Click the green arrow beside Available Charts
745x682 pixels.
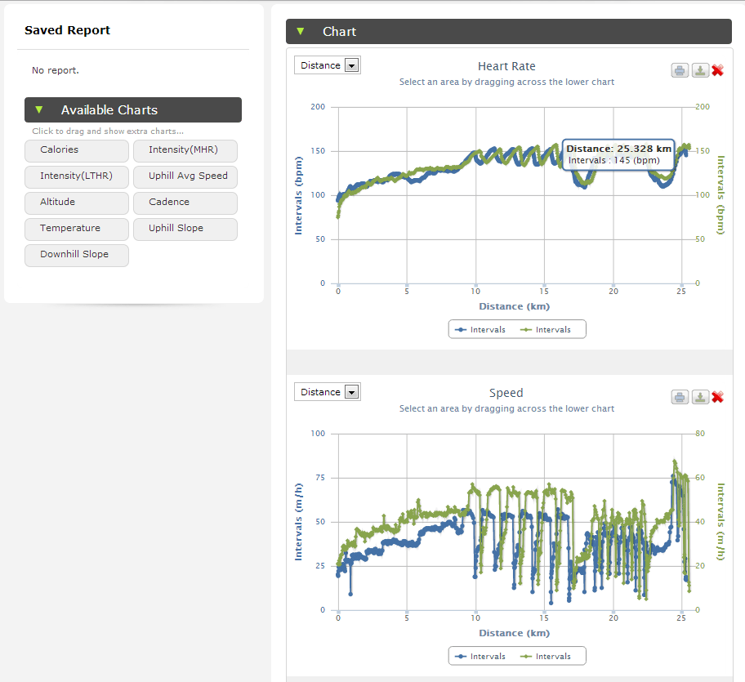38,109
